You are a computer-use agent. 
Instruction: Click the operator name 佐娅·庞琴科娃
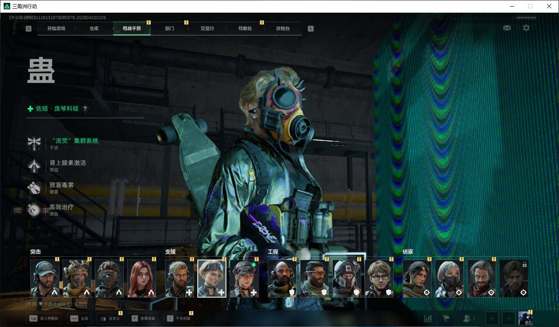[x=57, y=109]
